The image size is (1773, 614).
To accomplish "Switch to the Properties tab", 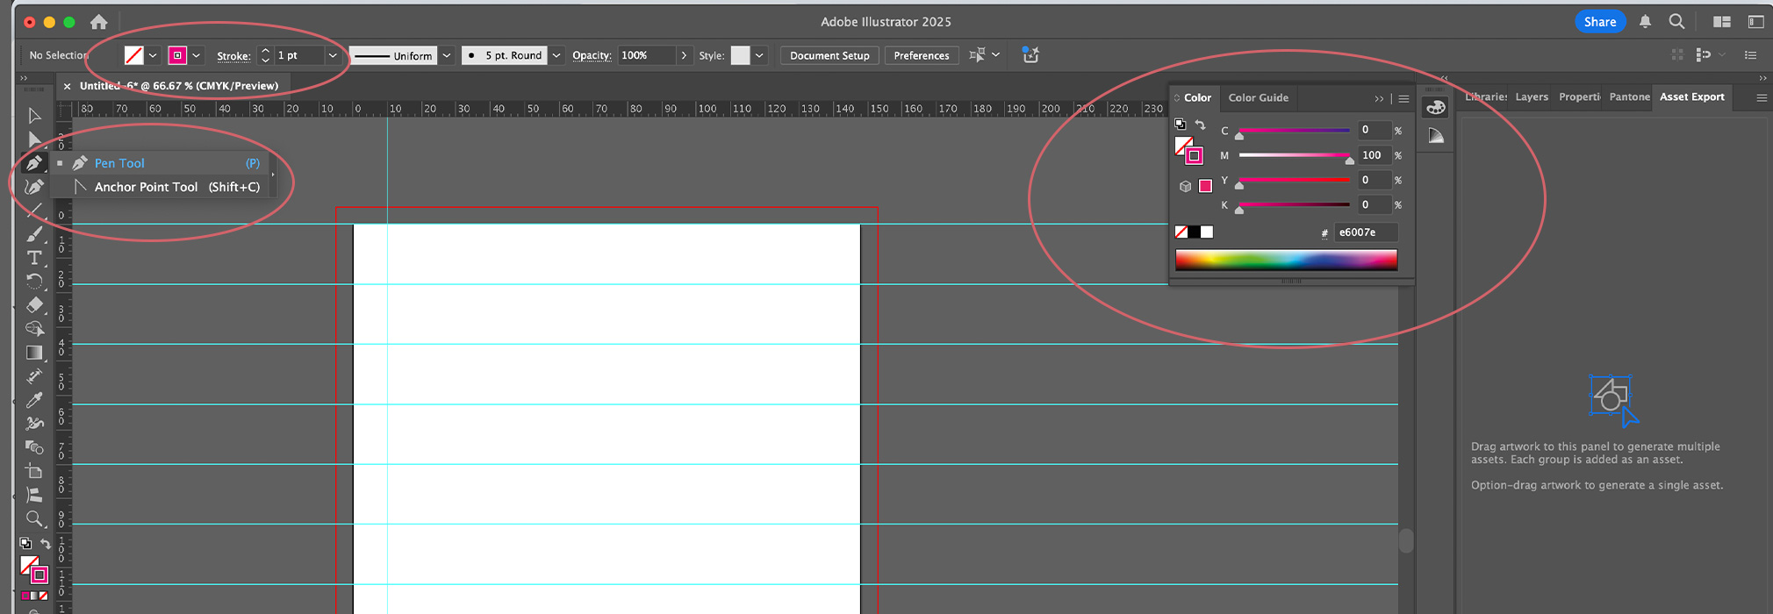I will 1580,97.
